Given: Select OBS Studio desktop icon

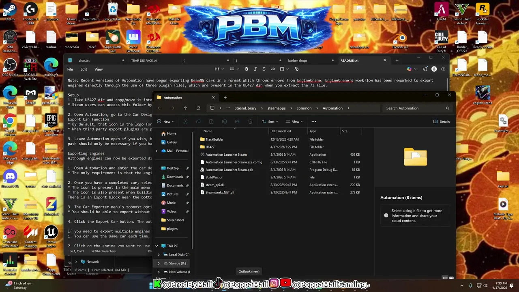Looking at the screenshot, I should tap(10, 67).
